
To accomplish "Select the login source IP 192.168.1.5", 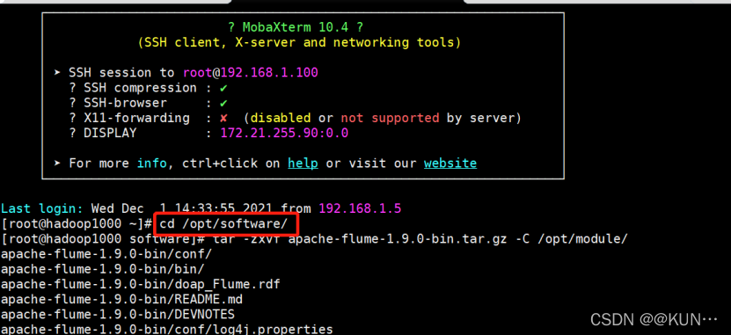I will (360, 208).
